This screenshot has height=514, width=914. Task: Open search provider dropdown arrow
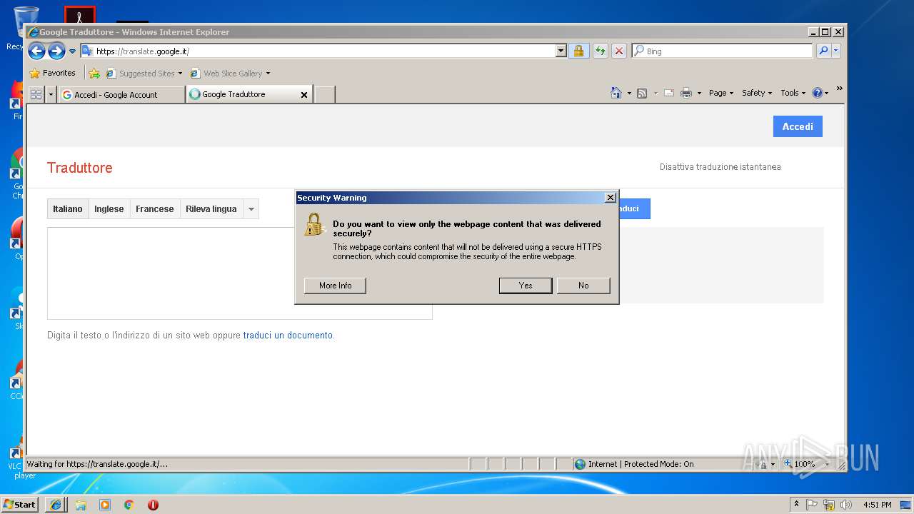tap(836, 51)
